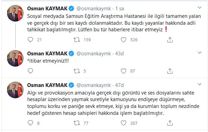Expand options menu on the 43d tweet
Screen dimensions: 208x132
[x=199, y=53]
